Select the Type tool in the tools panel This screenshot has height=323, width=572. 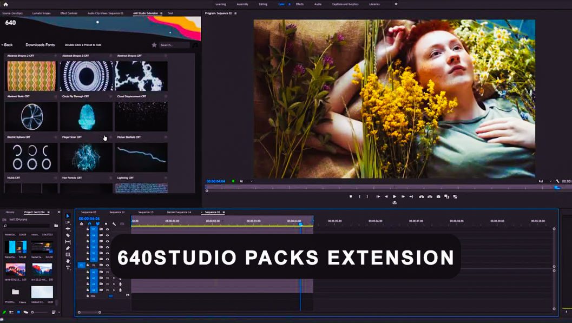point(68,268)
